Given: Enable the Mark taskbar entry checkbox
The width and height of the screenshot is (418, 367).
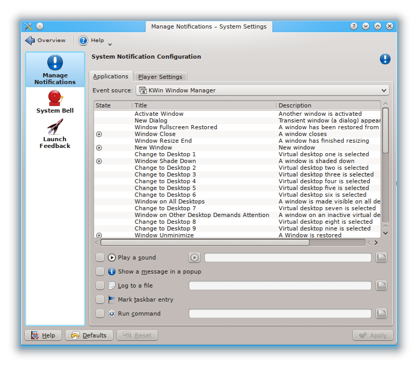Looking at the screenshot, I should pos(100,300).
